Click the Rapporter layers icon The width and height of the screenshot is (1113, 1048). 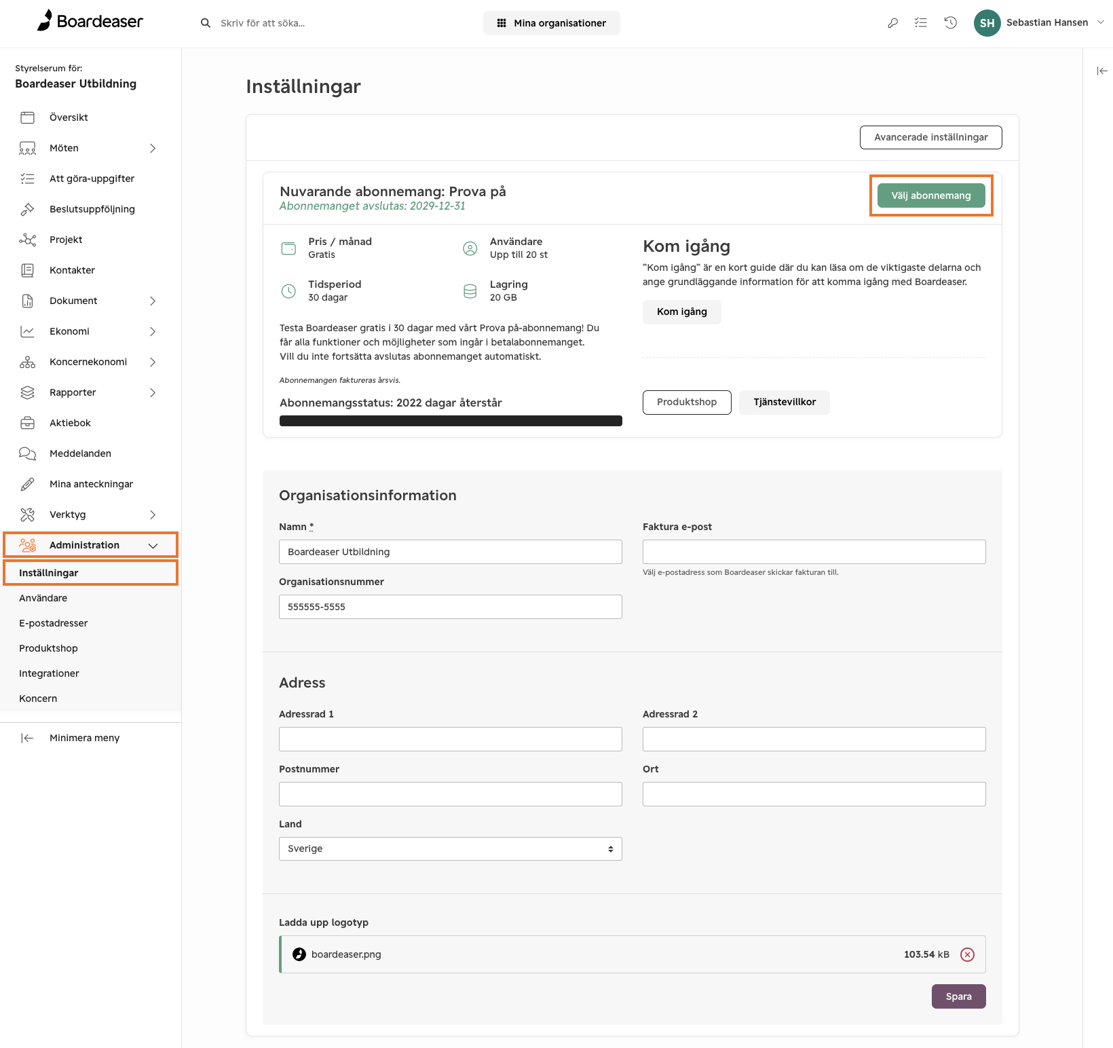tap(27, 392)
